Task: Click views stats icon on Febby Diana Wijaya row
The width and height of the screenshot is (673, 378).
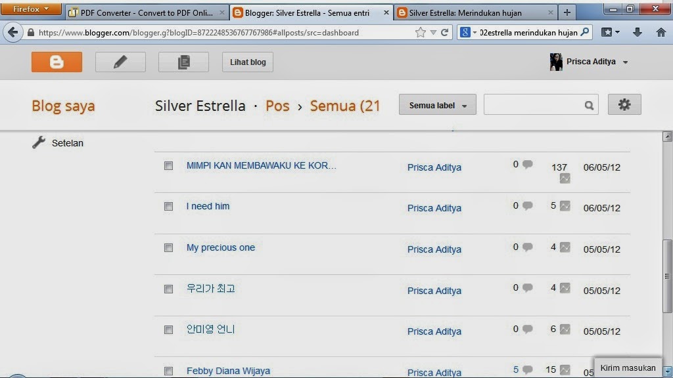Action: pos(565,369)
